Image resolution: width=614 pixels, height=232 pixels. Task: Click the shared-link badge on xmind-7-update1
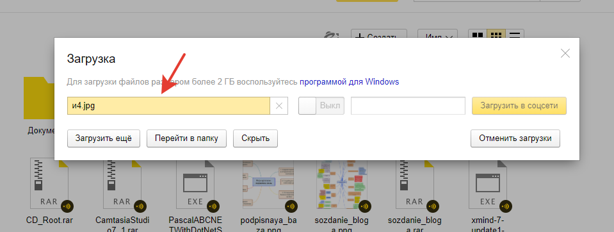click(506, 206)
